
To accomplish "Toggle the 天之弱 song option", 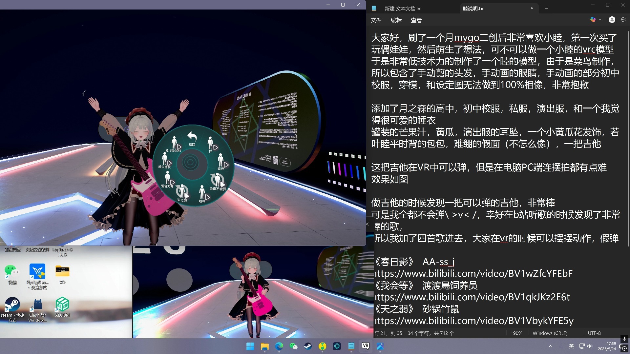I will [182, 192].
